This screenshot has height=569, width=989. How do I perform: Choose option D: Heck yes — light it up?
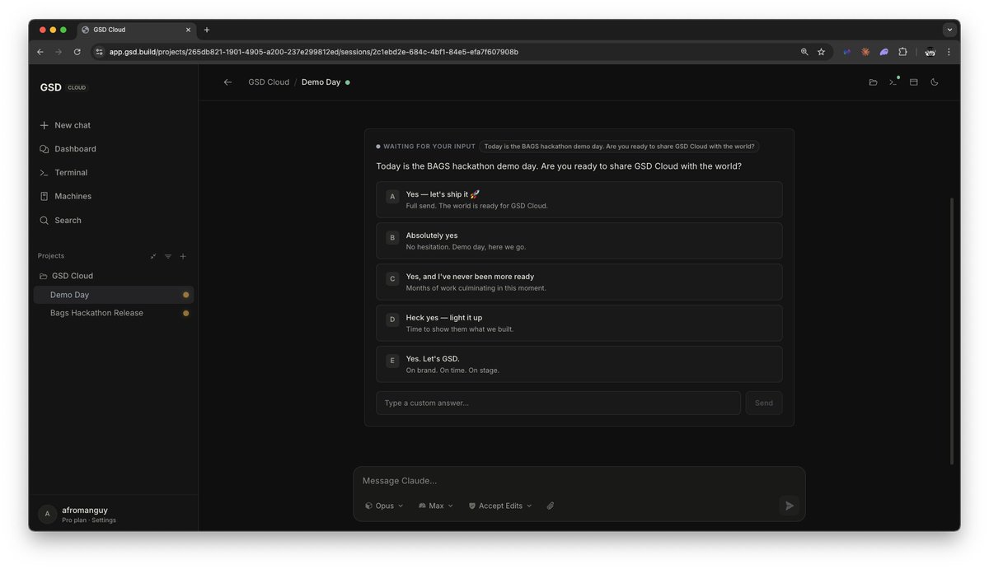coord(579,324)
